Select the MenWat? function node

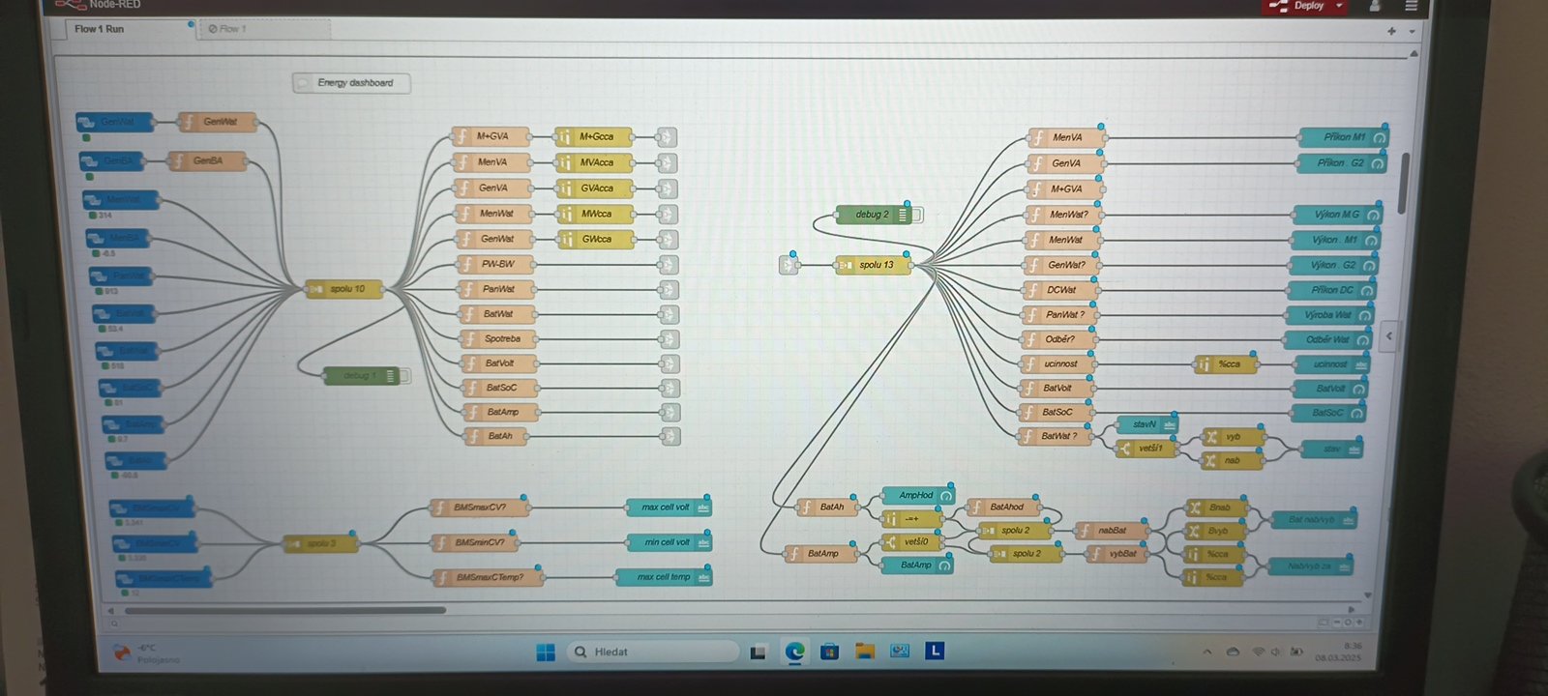1064,215
